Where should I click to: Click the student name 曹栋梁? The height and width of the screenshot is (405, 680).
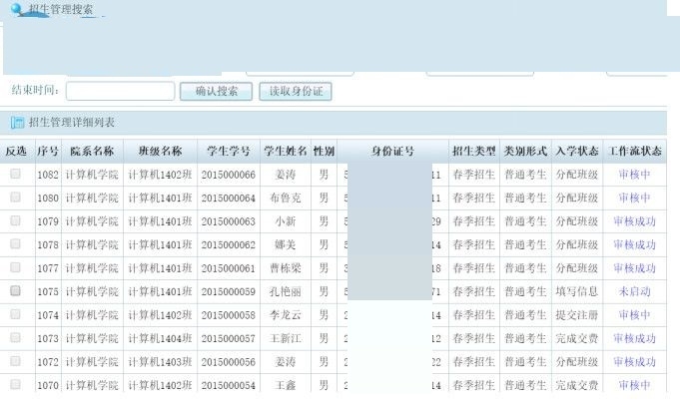[286, 268]
